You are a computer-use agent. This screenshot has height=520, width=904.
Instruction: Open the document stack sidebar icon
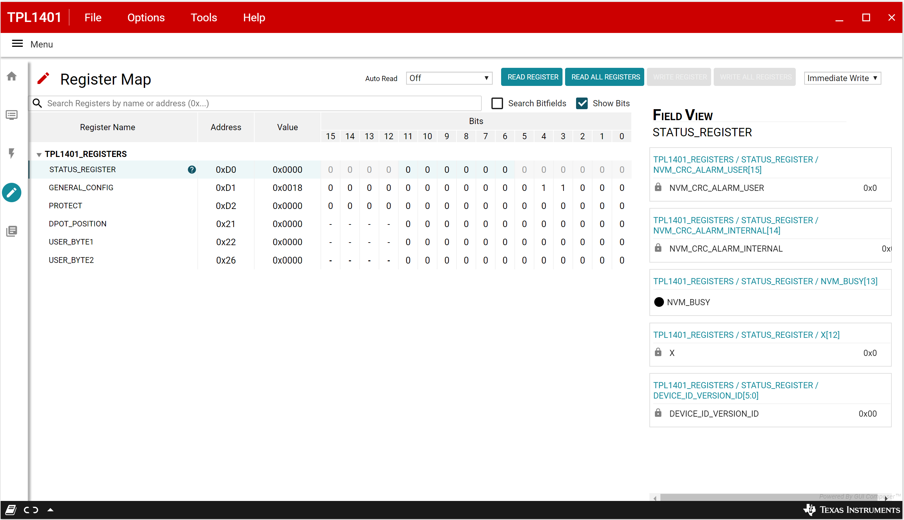coord(12,231)
